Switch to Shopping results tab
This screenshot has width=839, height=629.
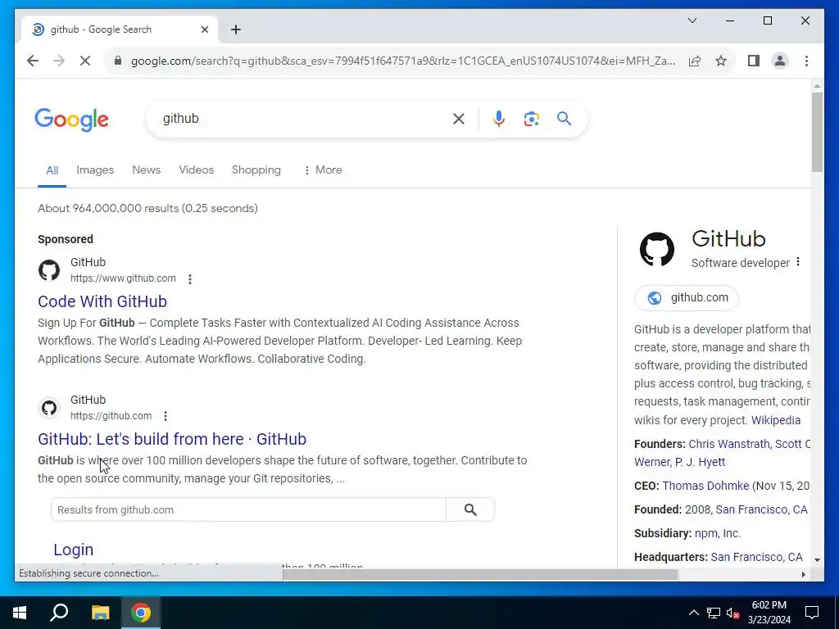[x=256, y=170]
